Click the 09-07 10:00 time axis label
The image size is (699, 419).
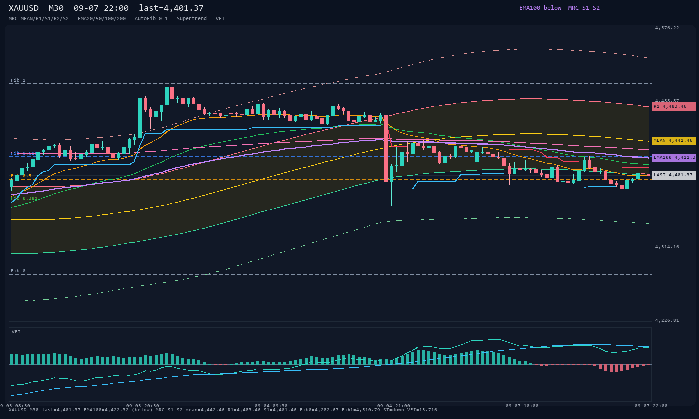pos(522,406)
